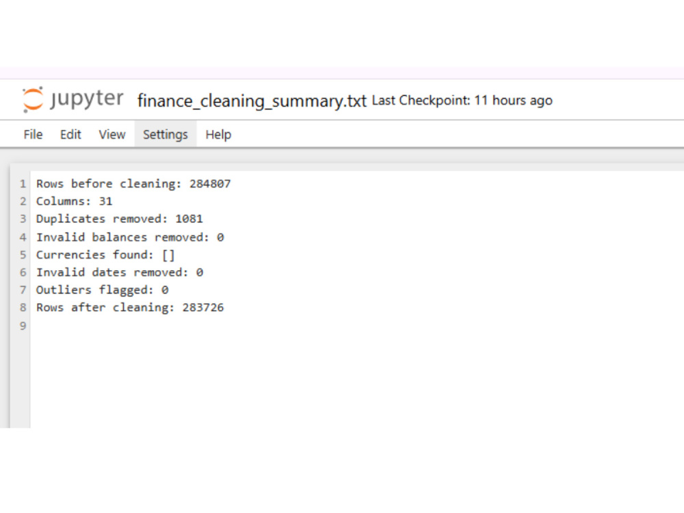The image size is (684, 513).
Task: Click line number 1 in gutter
Action: point(23,184)
